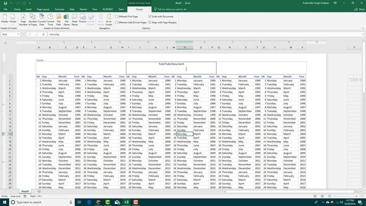
Task: Insert a Picture into the header
Action: [x=82, y=19]
